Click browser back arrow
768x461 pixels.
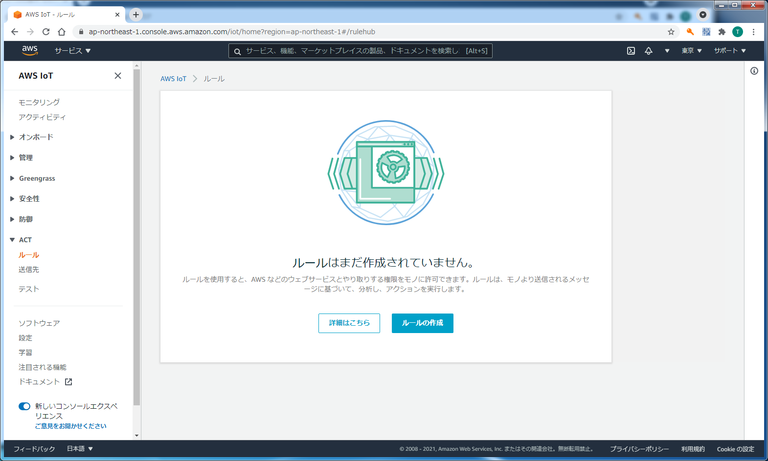tap(15, 32)
